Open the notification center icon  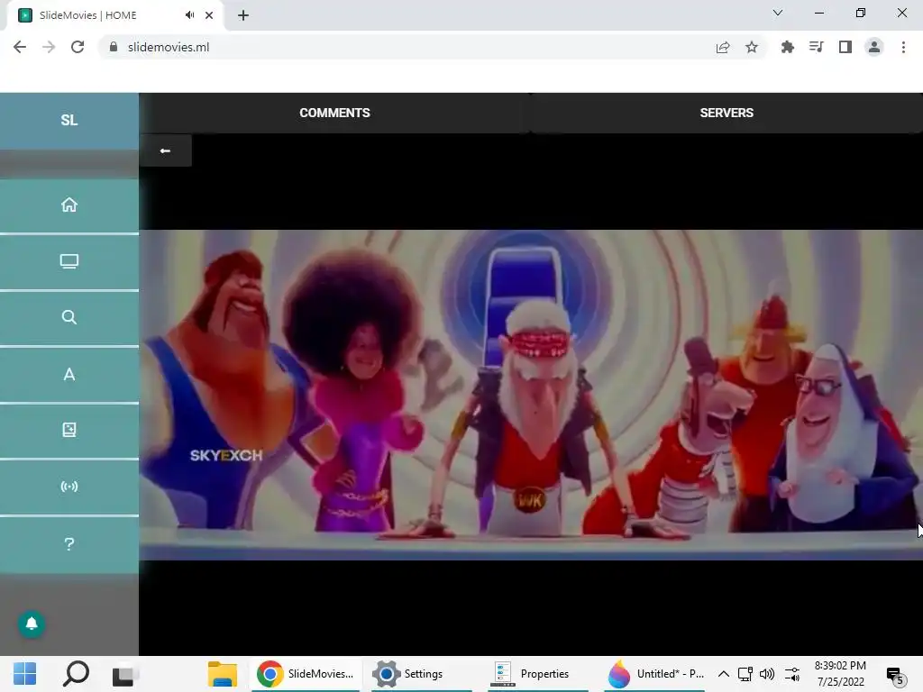click(x=895, y=676)
